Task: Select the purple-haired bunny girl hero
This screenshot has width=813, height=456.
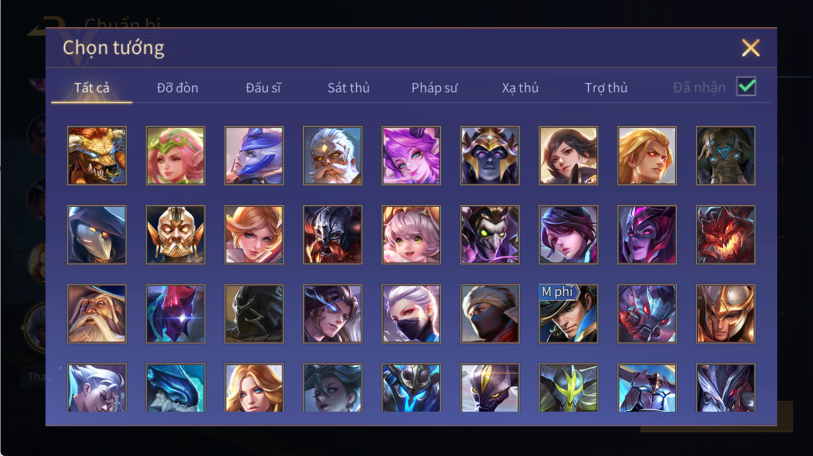Action: coord(411,156)
